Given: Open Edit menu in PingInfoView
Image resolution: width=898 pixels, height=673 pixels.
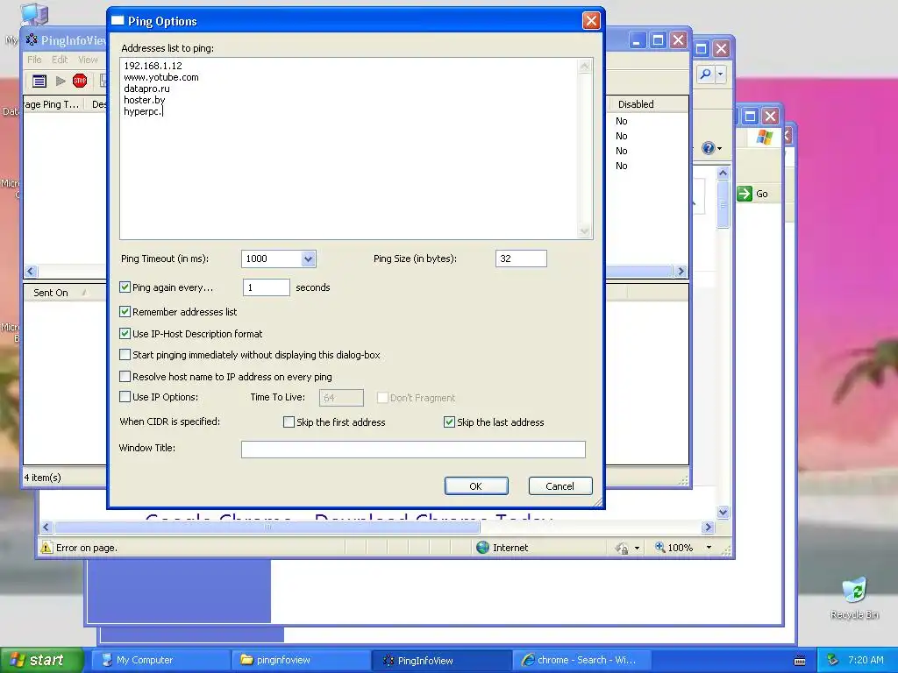Looking at the screenshot, I should point(60,60).
